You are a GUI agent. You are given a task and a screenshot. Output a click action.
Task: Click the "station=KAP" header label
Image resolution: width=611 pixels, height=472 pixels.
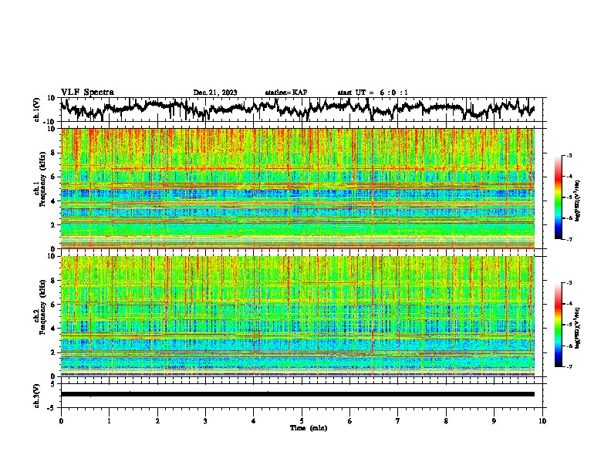(286, 93)
